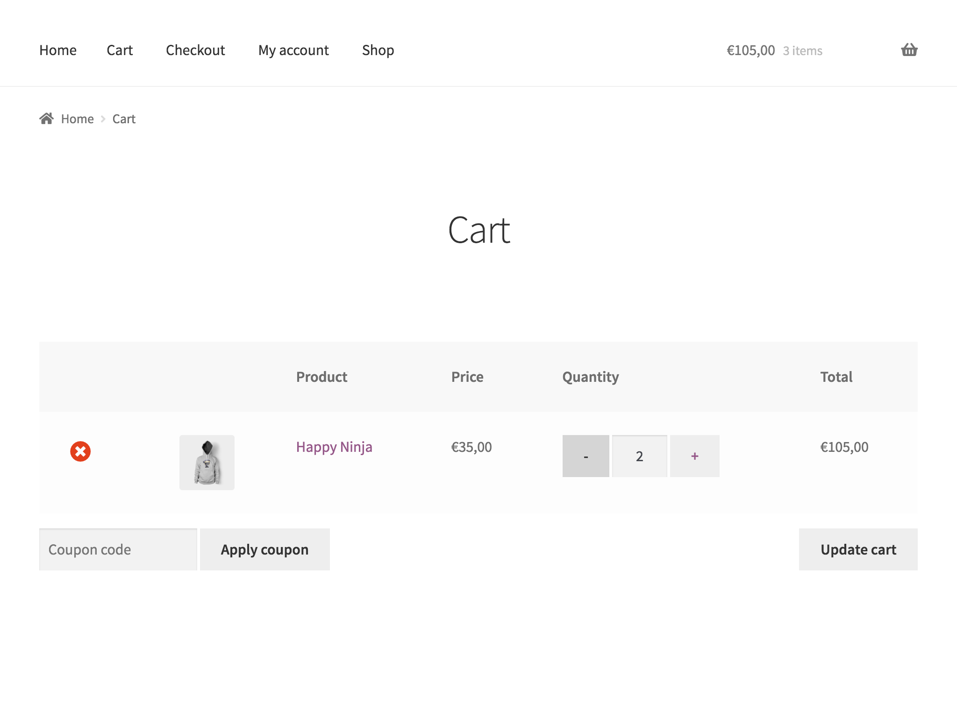
Task: Increase quantity with the plus button
Action: pos(694,456)
